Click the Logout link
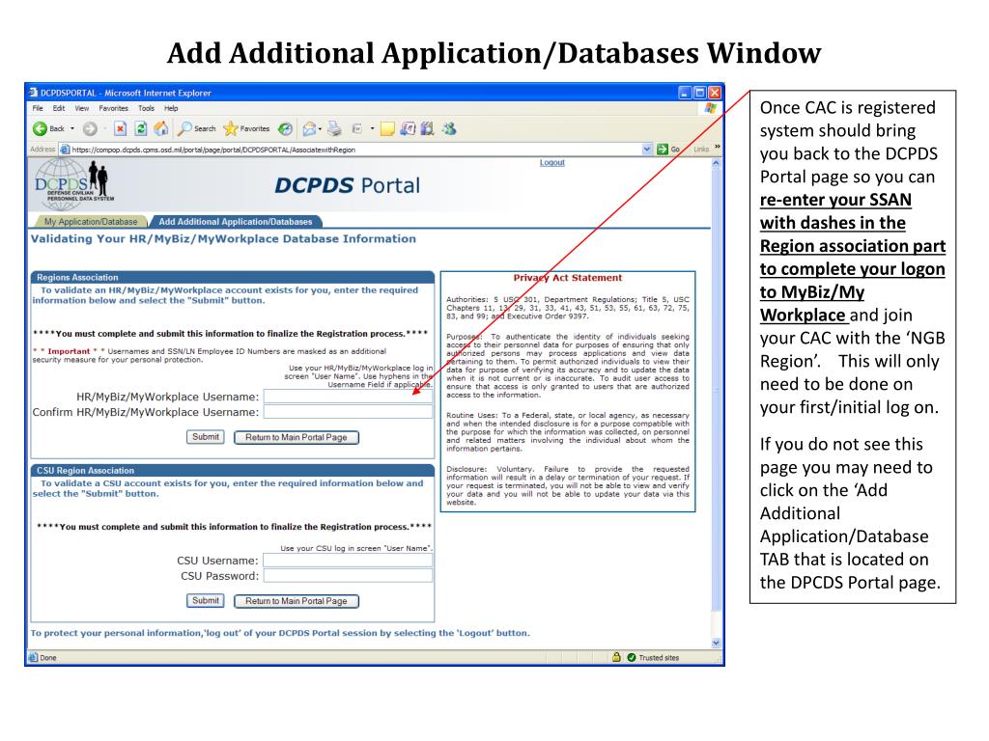This screenshot has width=989, height=741. tap(551, 162)
